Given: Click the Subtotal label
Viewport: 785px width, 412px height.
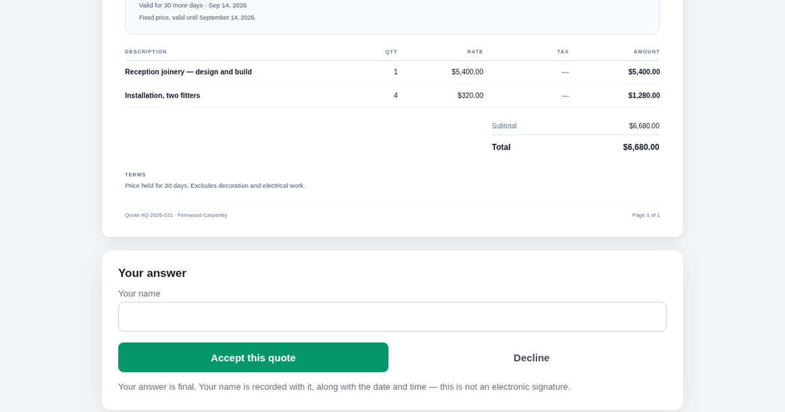Looking at the screenshot, I should coord(504,126).
